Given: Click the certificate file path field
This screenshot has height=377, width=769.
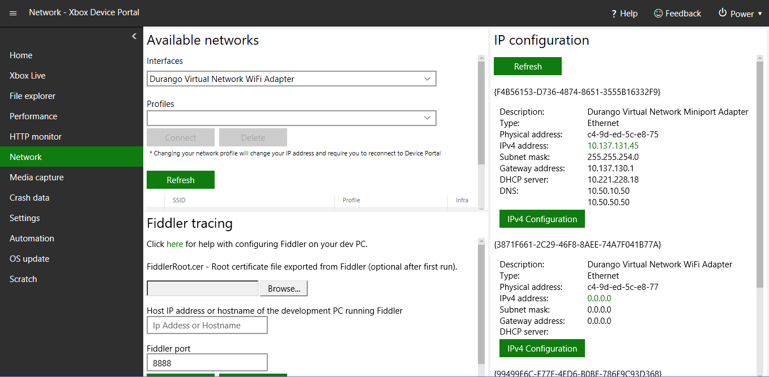Looking at the screenshot, I should 203,288.
